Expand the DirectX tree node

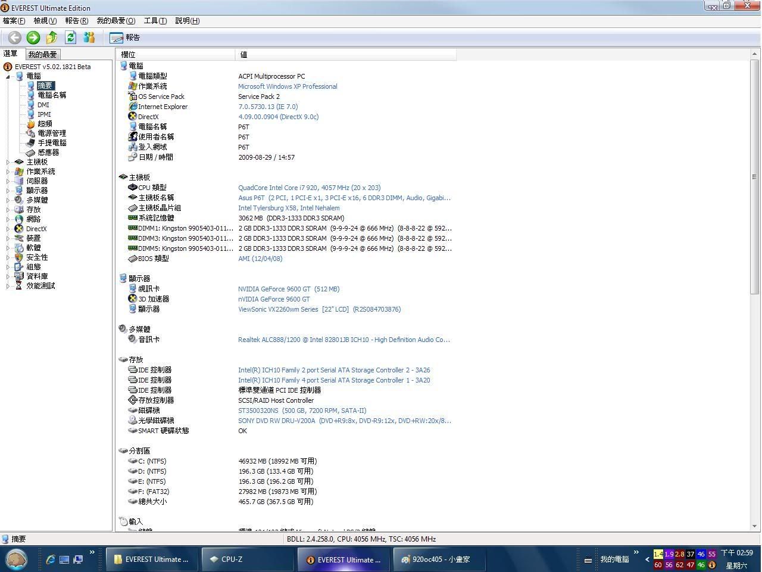coord(8,229)
